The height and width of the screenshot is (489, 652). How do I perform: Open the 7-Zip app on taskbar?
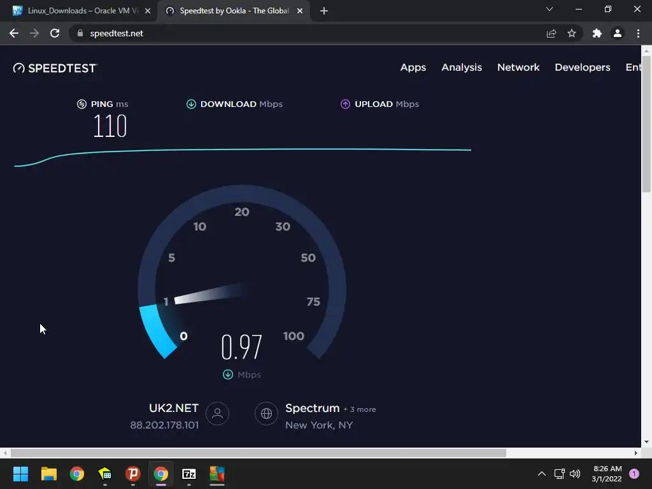[188, 474]
